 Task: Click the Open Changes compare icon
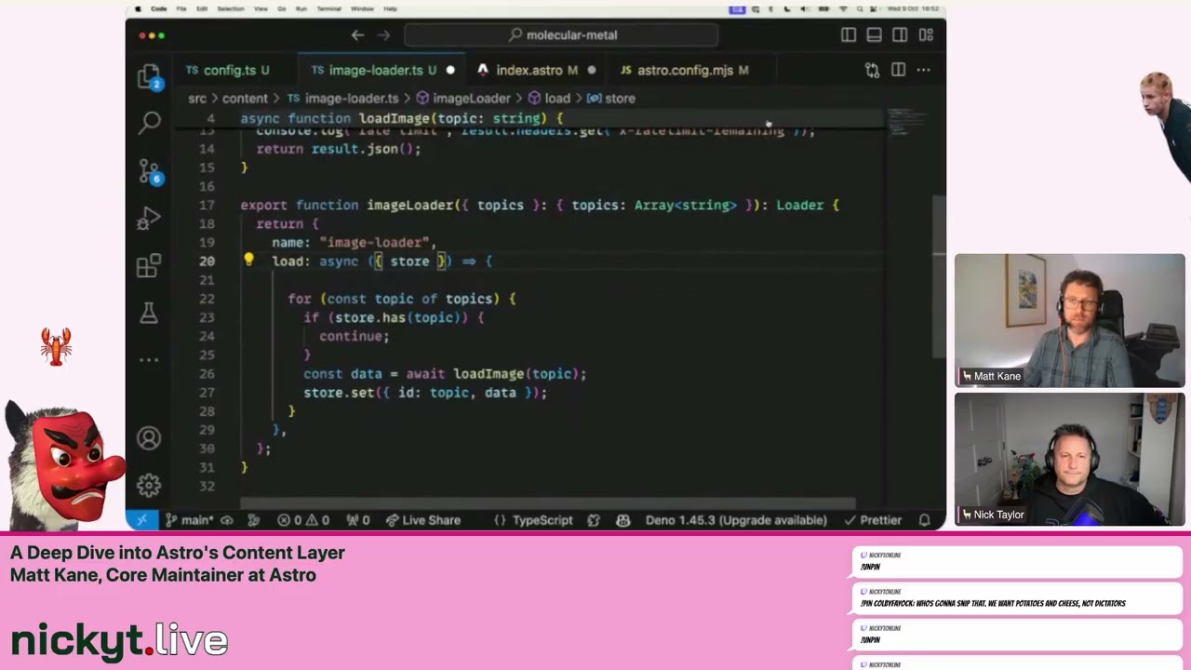tap(872, 70)
